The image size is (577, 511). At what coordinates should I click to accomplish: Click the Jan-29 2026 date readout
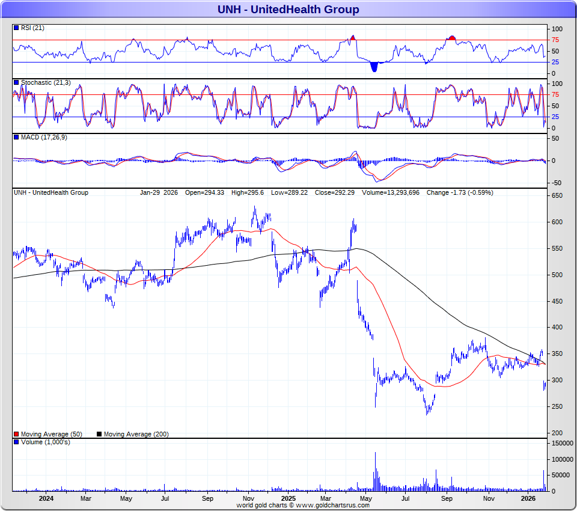pos(159,192)
